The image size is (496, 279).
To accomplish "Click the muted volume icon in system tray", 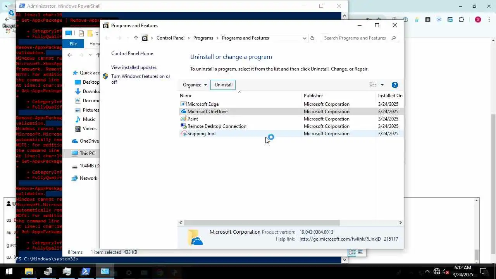I will coord(446,272).
